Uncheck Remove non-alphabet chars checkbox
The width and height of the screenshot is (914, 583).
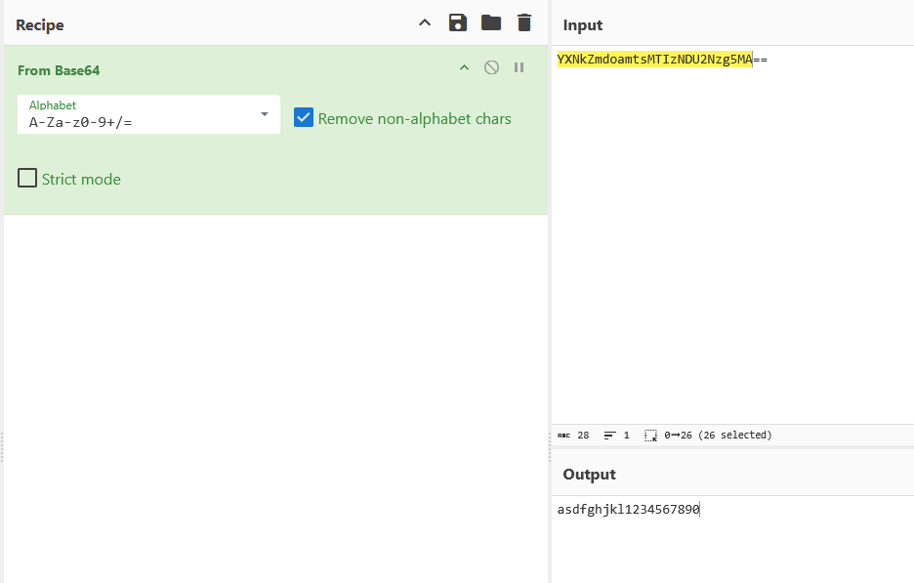click(x=303, y=117)
